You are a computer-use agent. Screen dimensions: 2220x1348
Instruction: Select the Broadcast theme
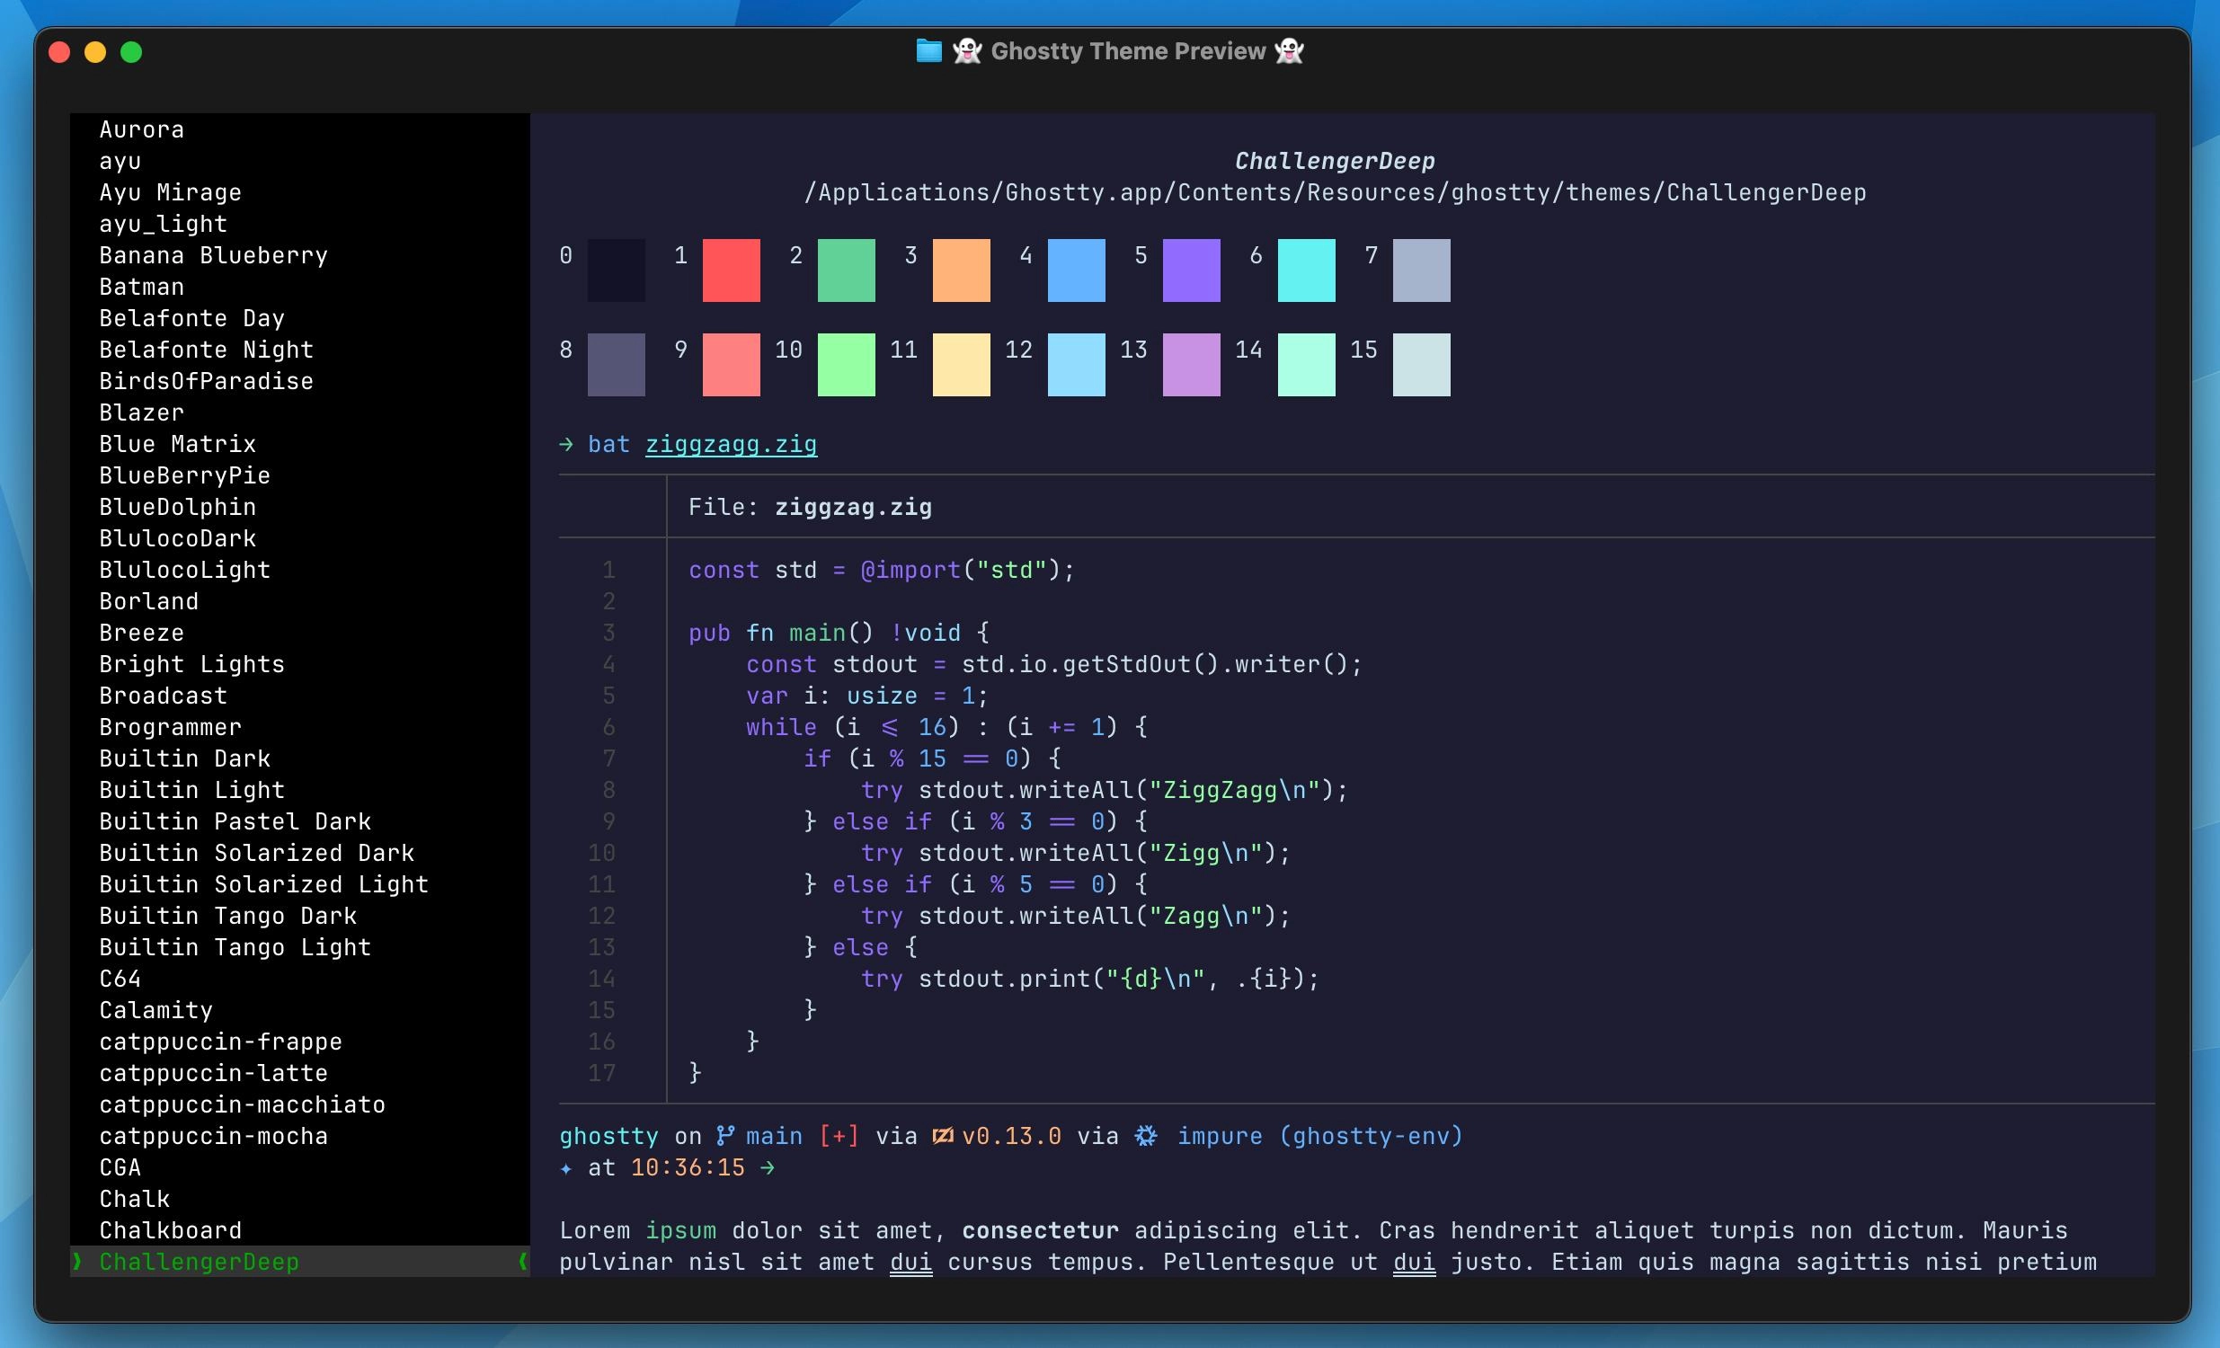163,696
